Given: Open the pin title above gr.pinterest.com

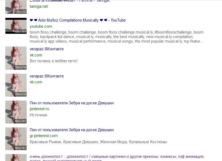Looking at the screenshot, I should (x=72, y=130).
